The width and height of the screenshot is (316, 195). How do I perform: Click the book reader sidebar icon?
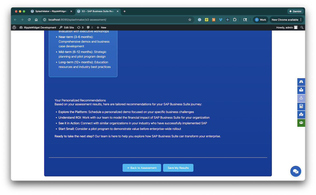click(x=301, y=90)
